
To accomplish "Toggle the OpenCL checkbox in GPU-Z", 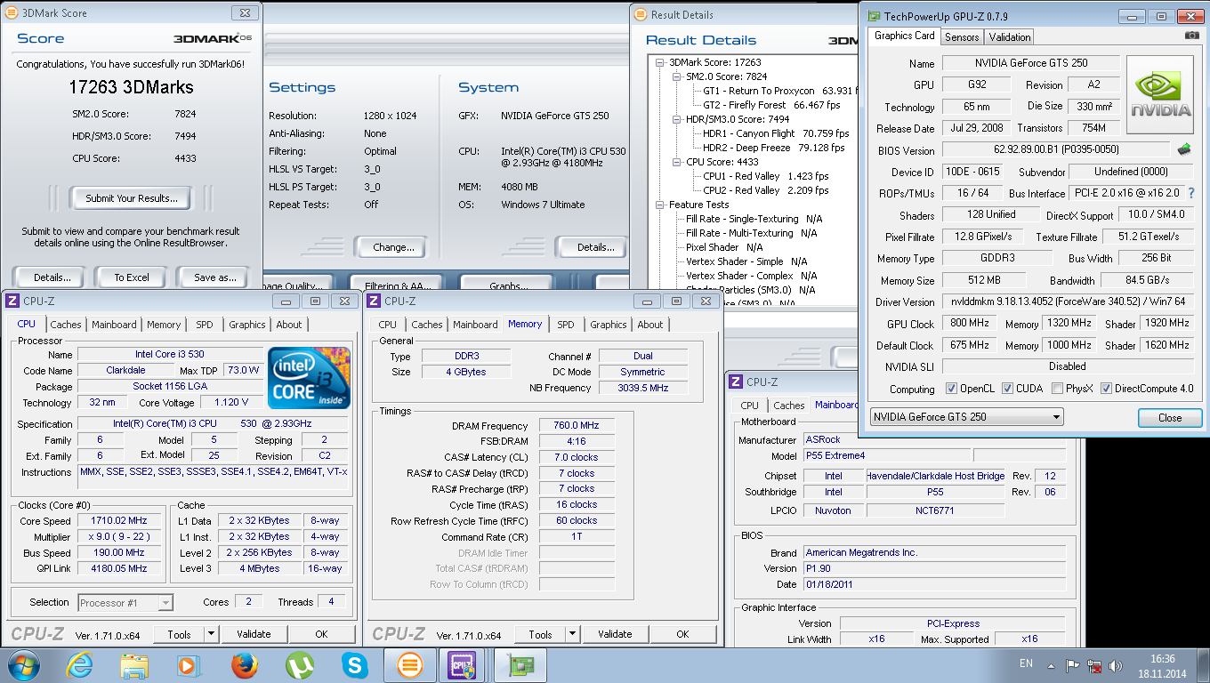I will click(x=952, y=389).
